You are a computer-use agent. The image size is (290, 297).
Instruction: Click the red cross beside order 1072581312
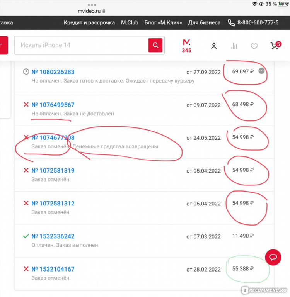coord(26,203)
